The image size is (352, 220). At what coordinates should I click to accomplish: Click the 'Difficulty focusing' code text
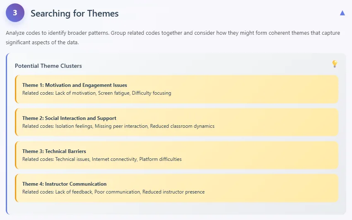[152, 93]
